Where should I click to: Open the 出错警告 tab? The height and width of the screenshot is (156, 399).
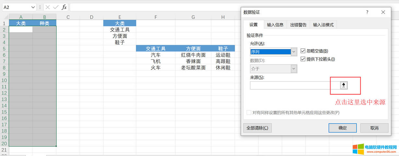click(x=298, y=25)
